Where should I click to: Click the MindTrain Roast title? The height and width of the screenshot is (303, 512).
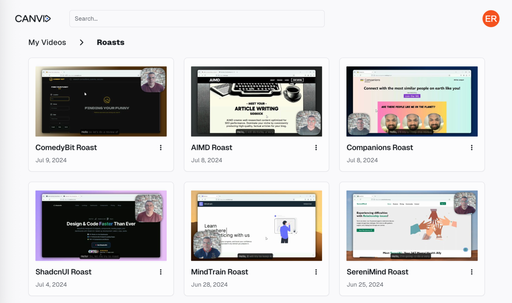click(220, 272)
